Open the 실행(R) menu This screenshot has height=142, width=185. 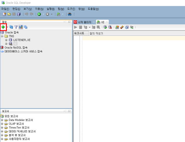(x=51, y=9)
